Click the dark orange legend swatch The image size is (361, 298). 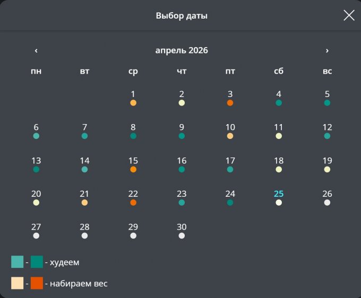coord(37,283)
